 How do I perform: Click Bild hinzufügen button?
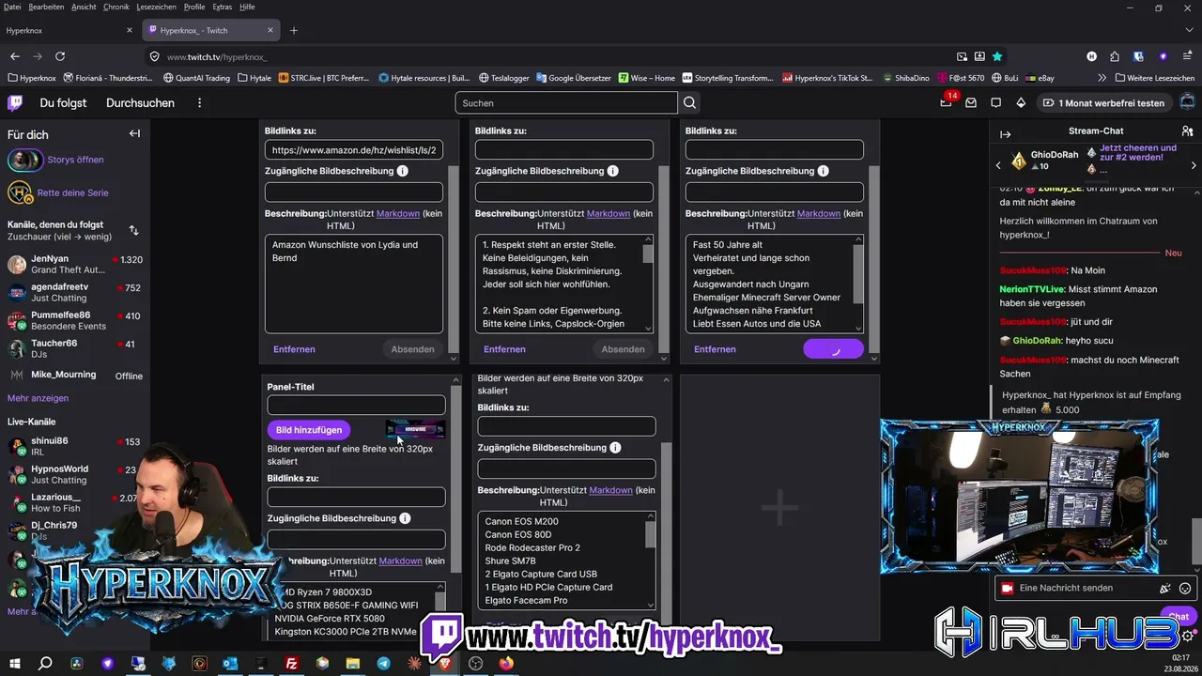[x=309, y=430]
